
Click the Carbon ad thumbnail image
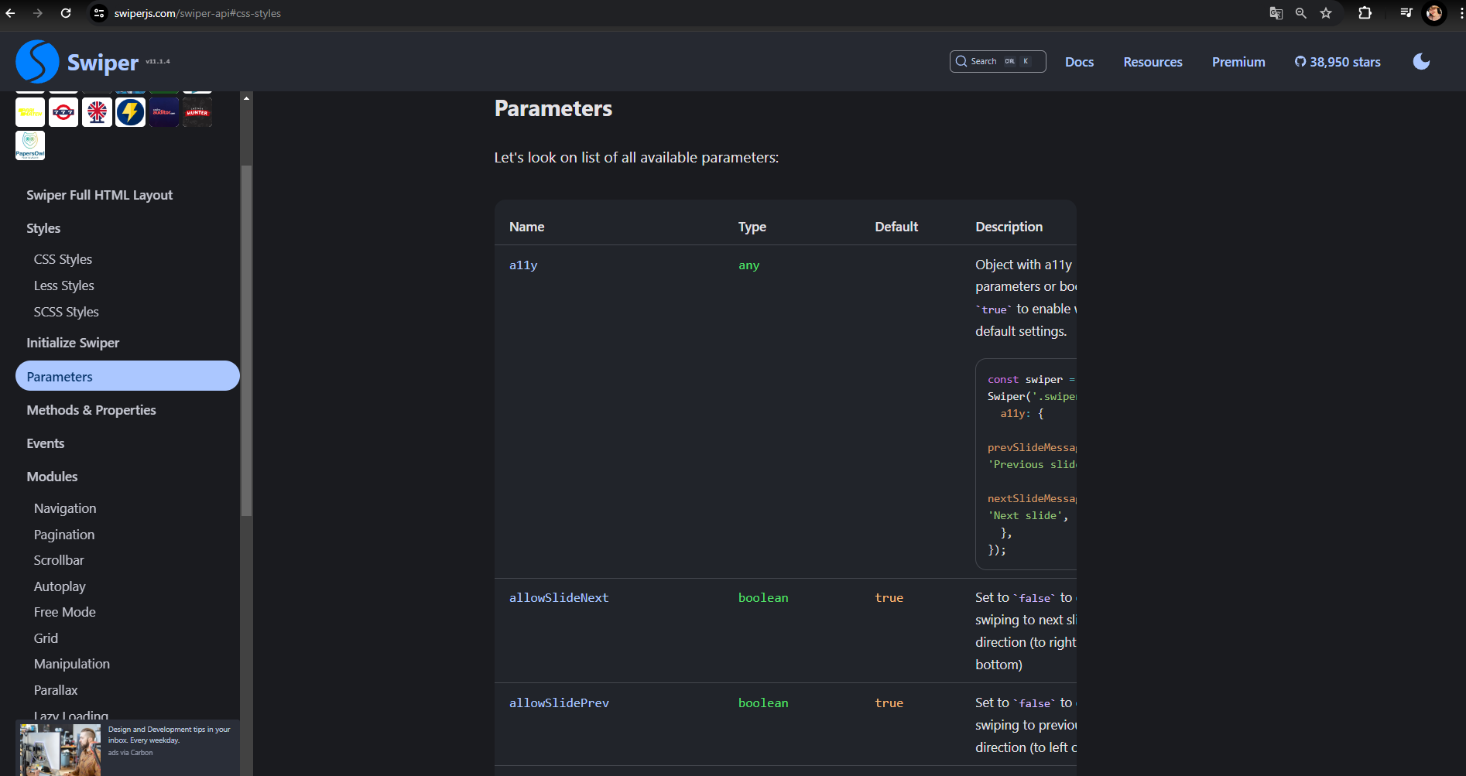tap(60, 750)
